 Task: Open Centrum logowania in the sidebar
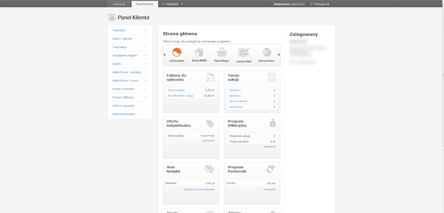coord(123,106)
